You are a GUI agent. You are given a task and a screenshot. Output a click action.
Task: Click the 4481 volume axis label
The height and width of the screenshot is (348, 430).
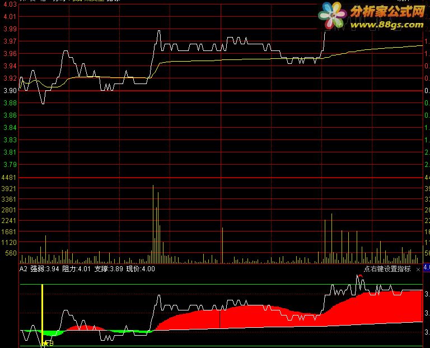click(x=9, y=178)
